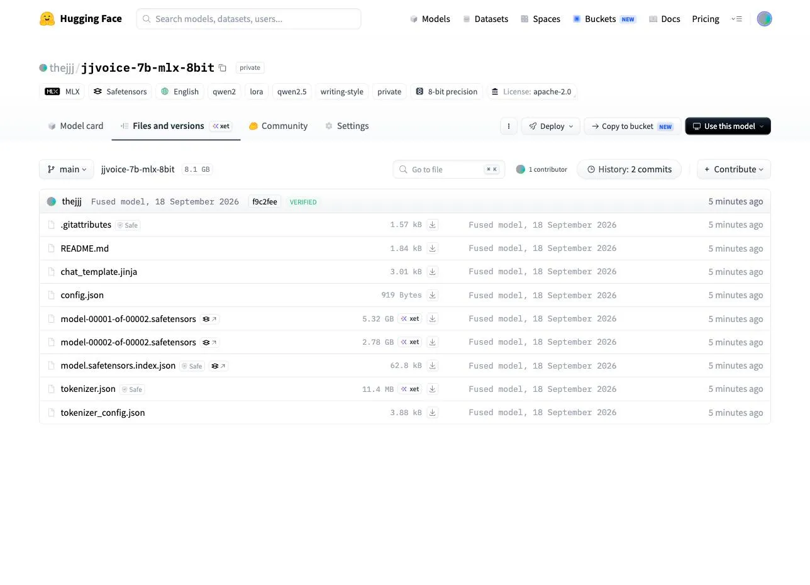Screen dimensions: 810x585
Task: Expand the Use this model dropdown
Action: 728,126
